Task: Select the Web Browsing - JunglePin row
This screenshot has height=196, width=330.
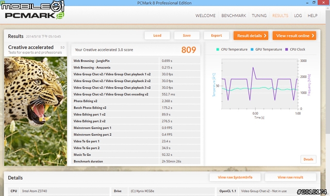Action: (x=136, y=61)
